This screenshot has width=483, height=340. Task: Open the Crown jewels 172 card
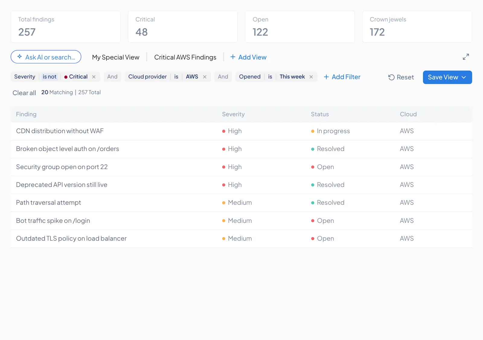pos(417,27)
